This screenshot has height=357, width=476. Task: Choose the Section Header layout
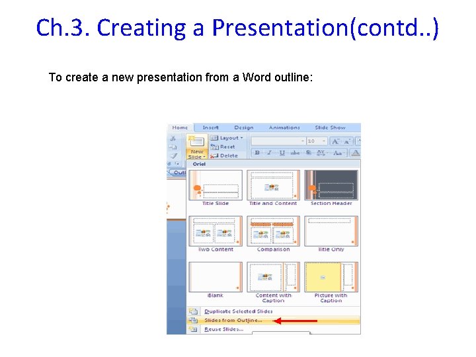click(x=331, y=185)
